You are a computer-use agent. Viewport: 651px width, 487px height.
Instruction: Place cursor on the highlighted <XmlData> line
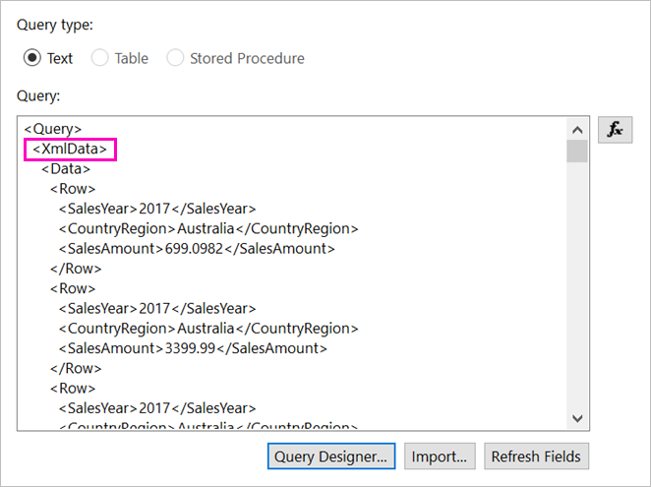click(70, 149)
